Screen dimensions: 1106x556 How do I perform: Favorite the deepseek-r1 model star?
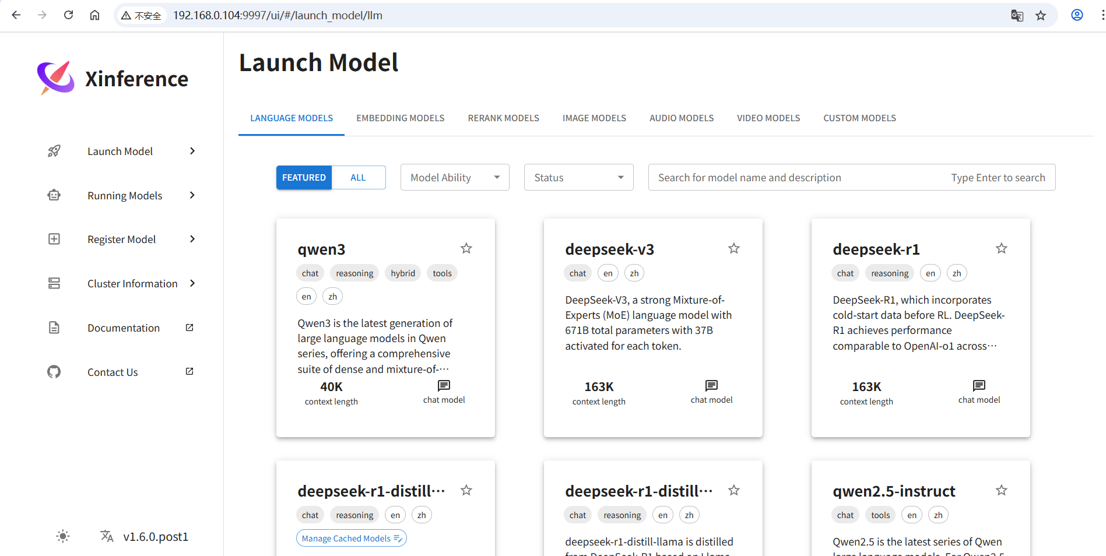point(1002,248)
